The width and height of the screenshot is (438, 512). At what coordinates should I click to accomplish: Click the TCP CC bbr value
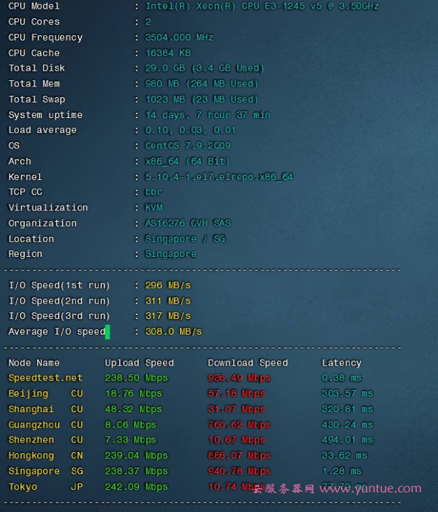coord(154,192)
